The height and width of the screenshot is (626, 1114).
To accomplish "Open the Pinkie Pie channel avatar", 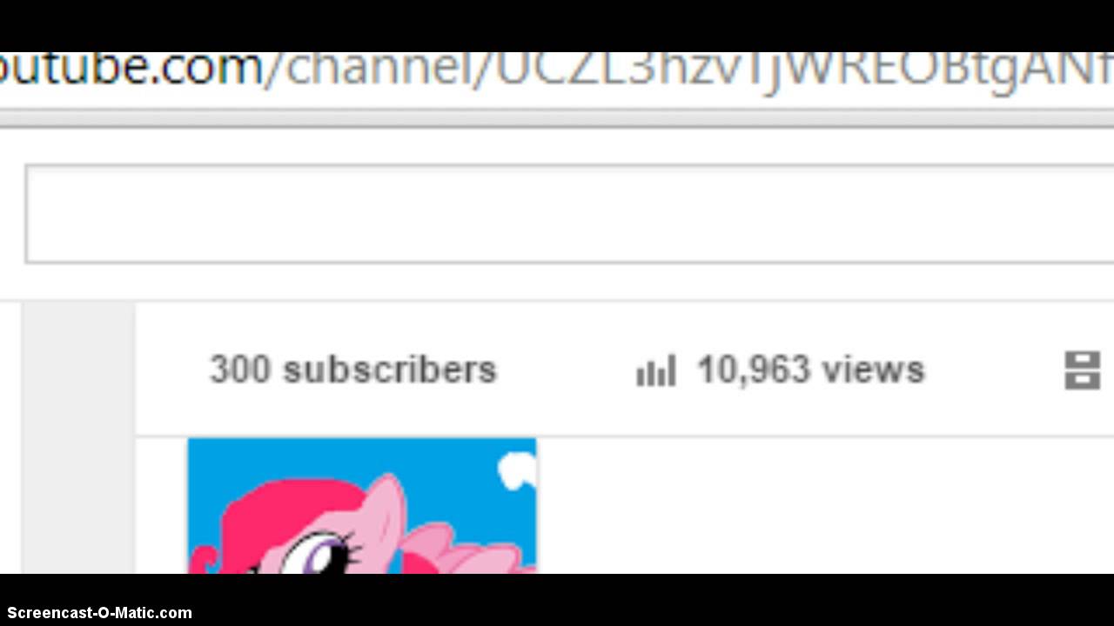I will [x=362, y=506].
